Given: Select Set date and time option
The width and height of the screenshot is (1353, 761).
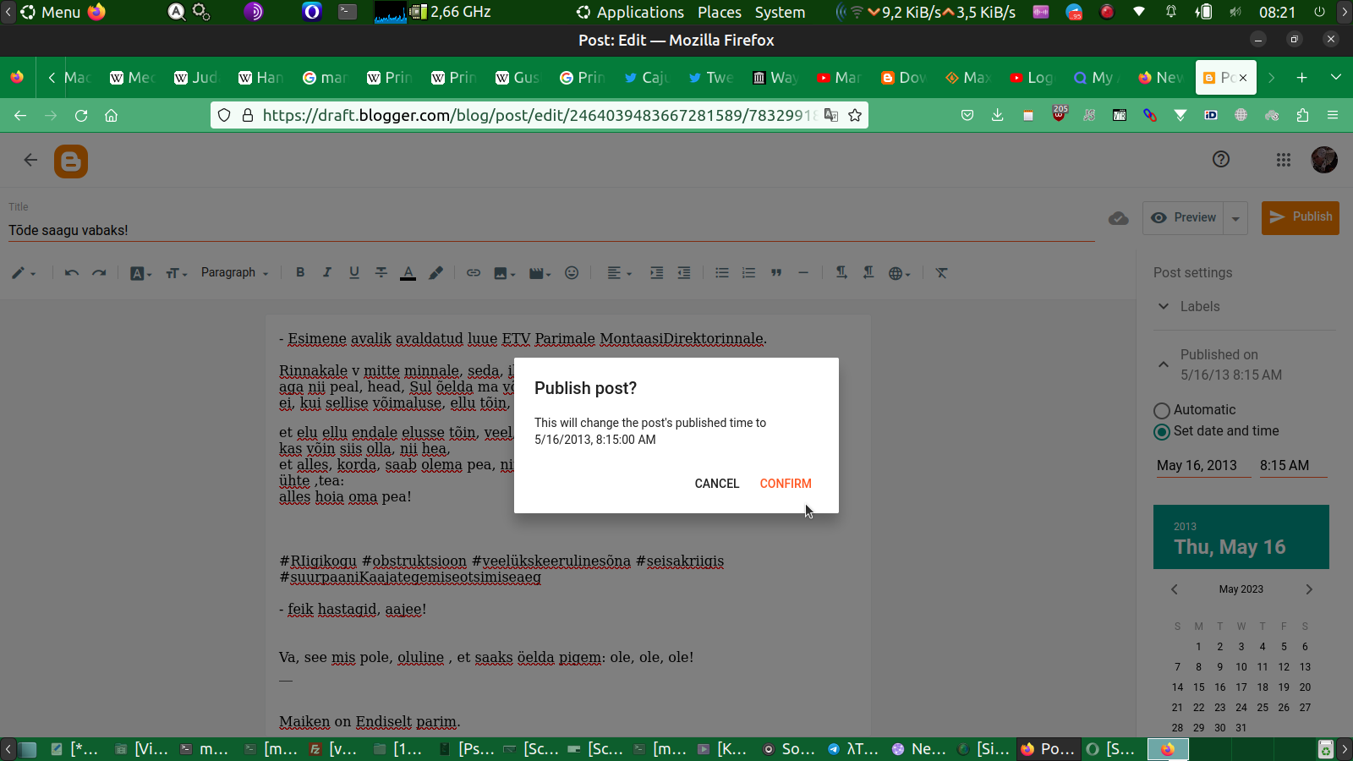Looking at the screenshot, I should coord(1162,431).
